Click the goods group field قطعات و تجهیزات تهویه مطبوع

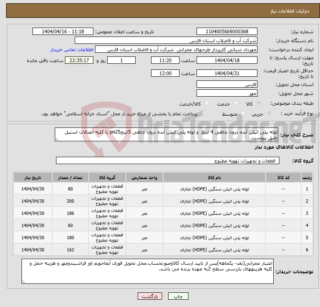[168, 161]
